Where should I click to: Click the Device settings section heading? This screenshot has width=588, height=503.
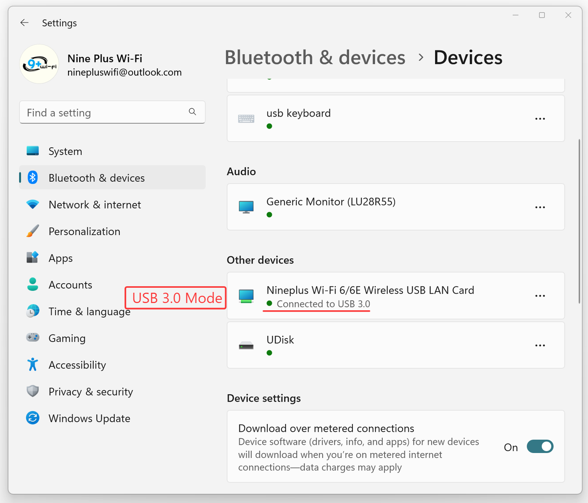point(264,398)
